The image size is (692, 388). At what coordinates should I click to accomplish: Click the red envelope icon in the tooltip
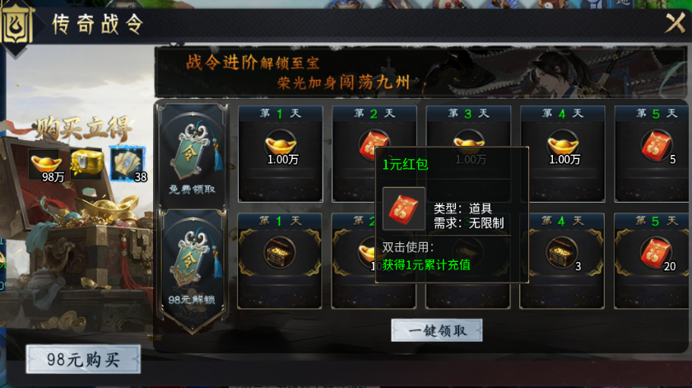click(x=404, y=208)
